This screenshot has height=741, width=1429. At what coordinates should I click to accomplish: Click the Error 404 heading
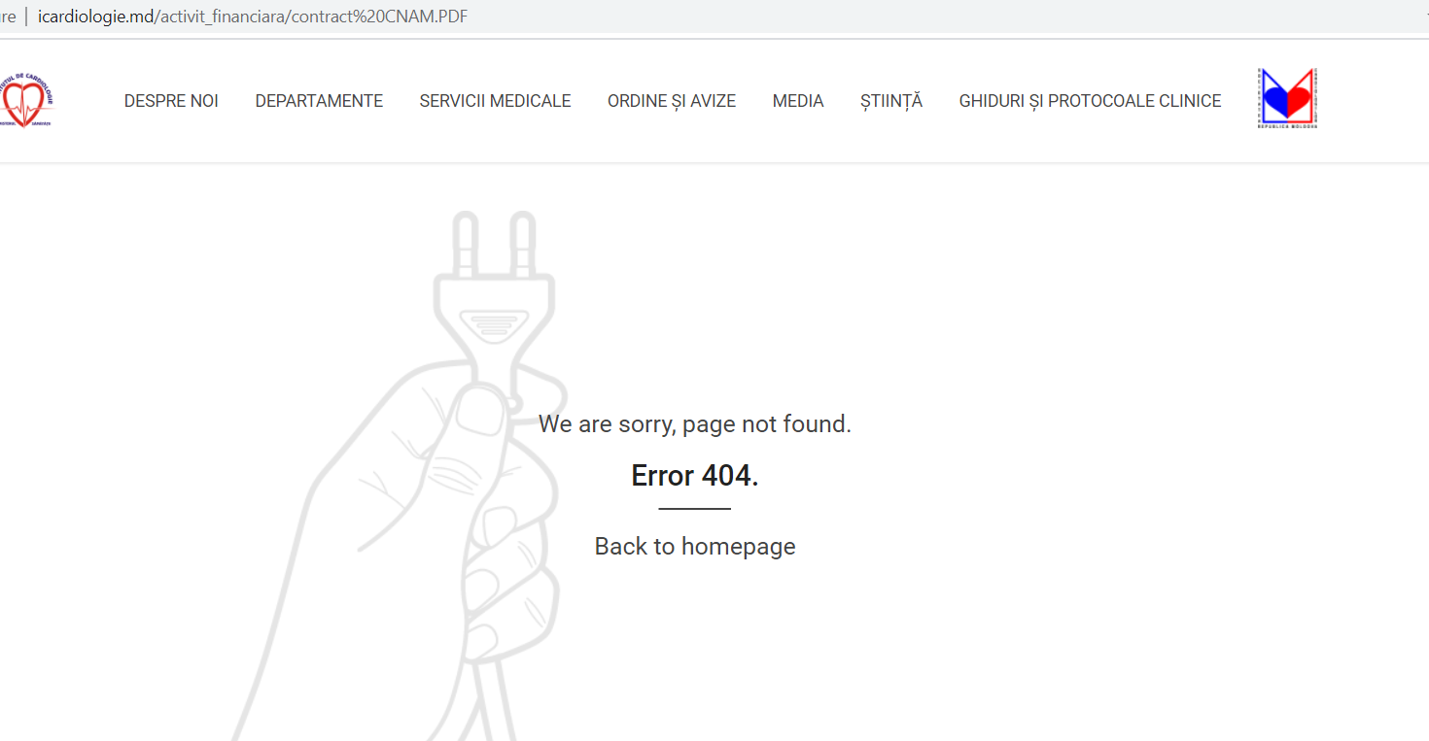(x=694, y=475)
